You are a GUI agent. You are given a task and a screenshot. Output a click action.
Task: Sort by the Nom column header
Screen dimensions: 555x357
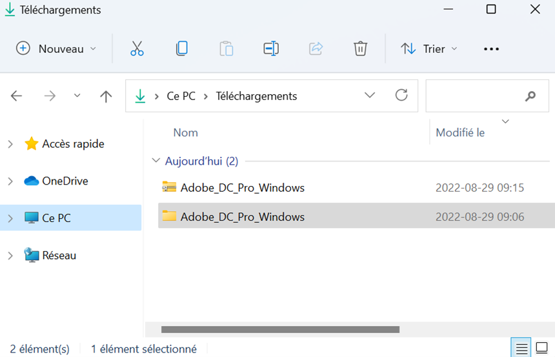point(185,132)
